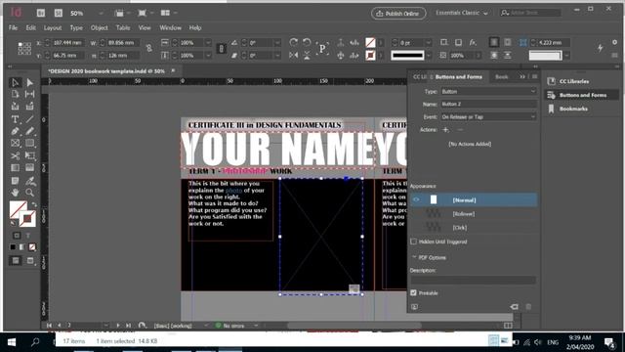Select the Scissors tool

pyautogui.click(x=16, y=155)
